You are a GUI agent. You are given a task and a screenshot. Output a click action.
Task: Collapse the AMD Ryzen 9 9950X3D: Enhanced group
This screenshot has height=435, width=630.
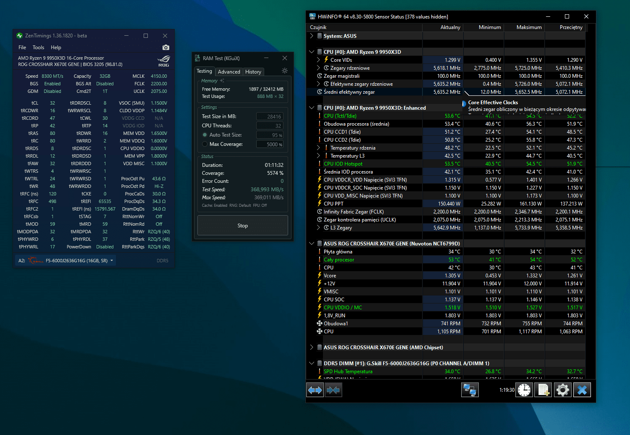(x=312, y=108)
